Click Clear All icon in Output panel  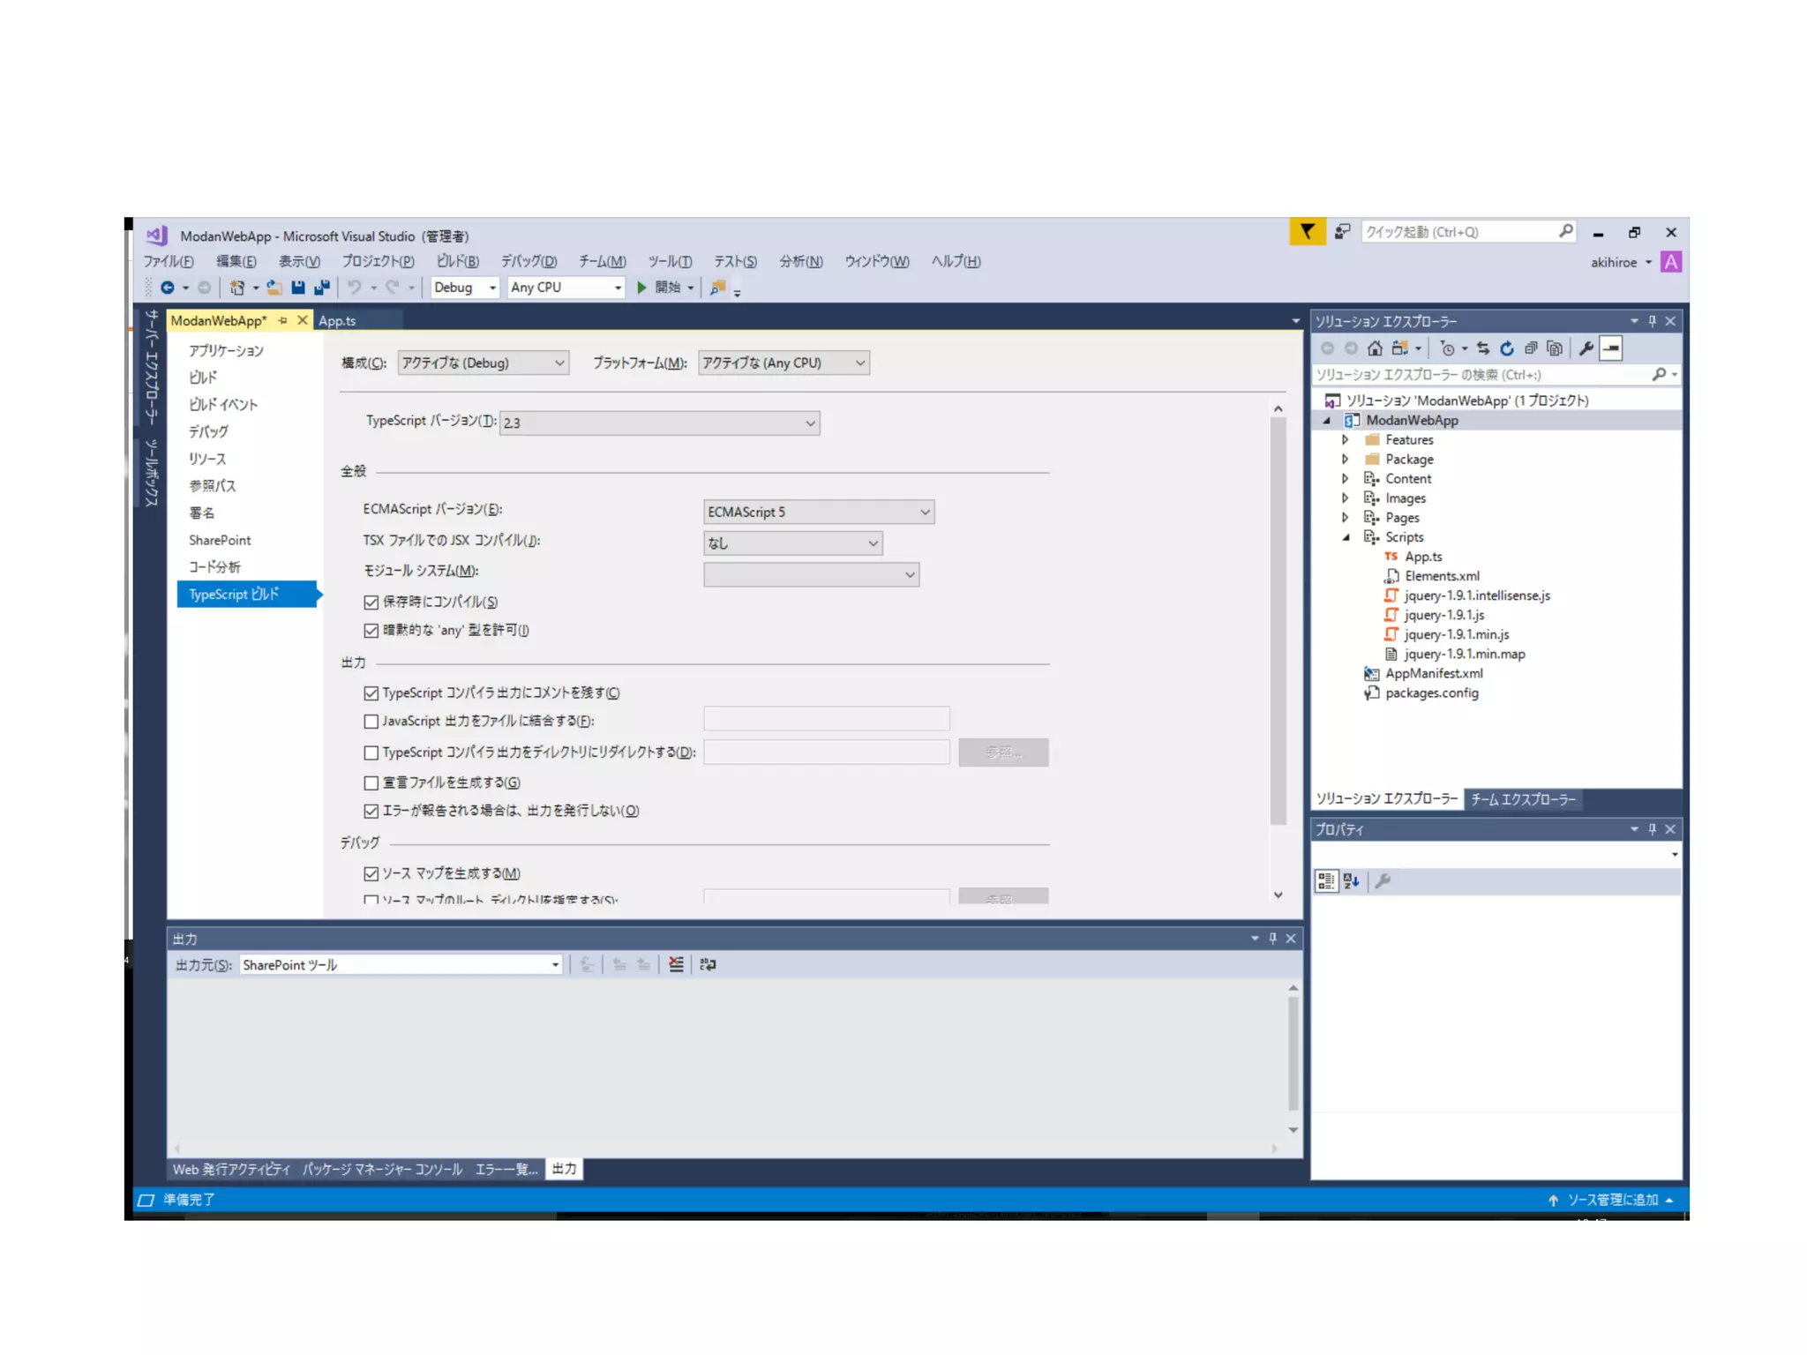coord(676,964)
